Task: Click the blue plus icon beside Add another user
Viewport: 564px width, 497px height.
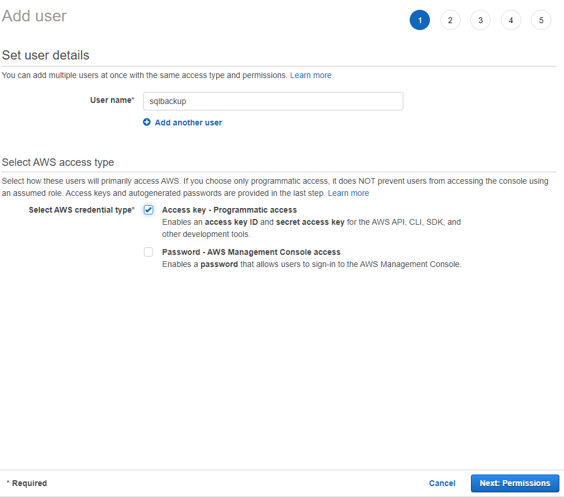Action: [x=147, y=122]
